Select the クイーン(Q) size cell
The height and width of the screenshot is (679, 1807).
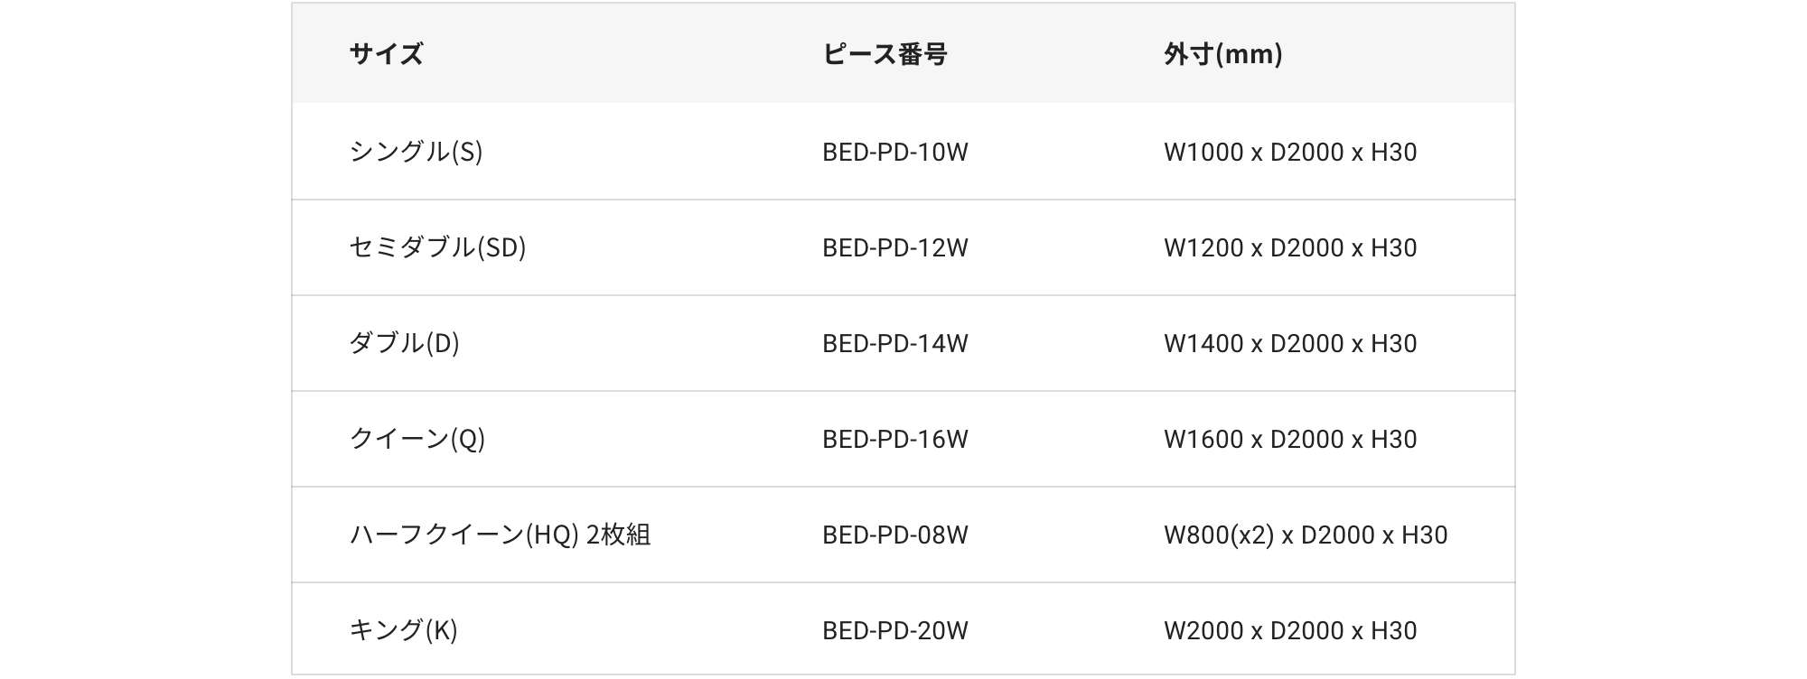[417, 439]
